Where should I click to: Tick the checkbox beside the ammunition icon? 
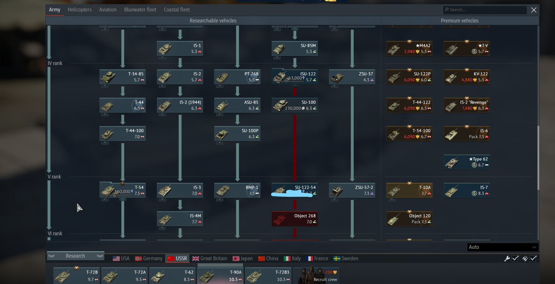click(x=533, y=259)
